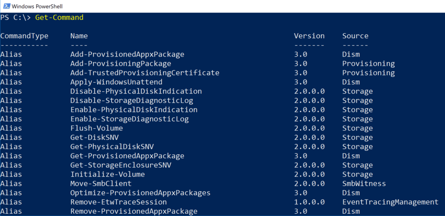
Task: Click the Get-DiskSNV alias name
Action: click(x=94, y=137)
